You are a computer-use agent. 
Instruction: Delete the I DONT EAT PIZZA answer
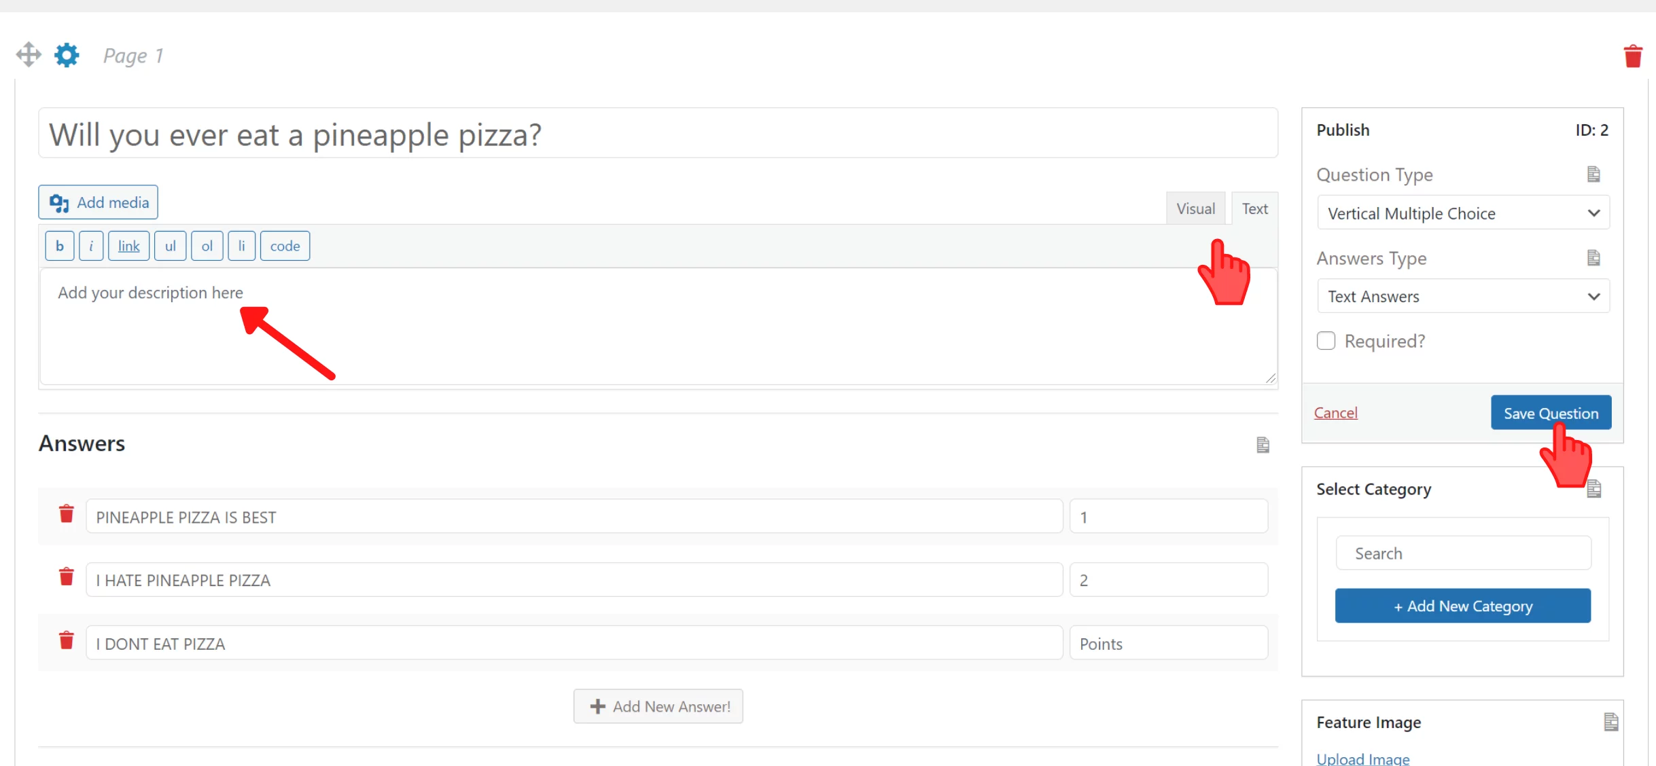tap(66, 640)
